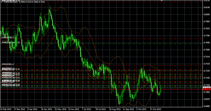211x111 pixels.
Task: Select the #94800384 sell 0.10 order label
Action: pyautogui.click(x=11, y=78)
